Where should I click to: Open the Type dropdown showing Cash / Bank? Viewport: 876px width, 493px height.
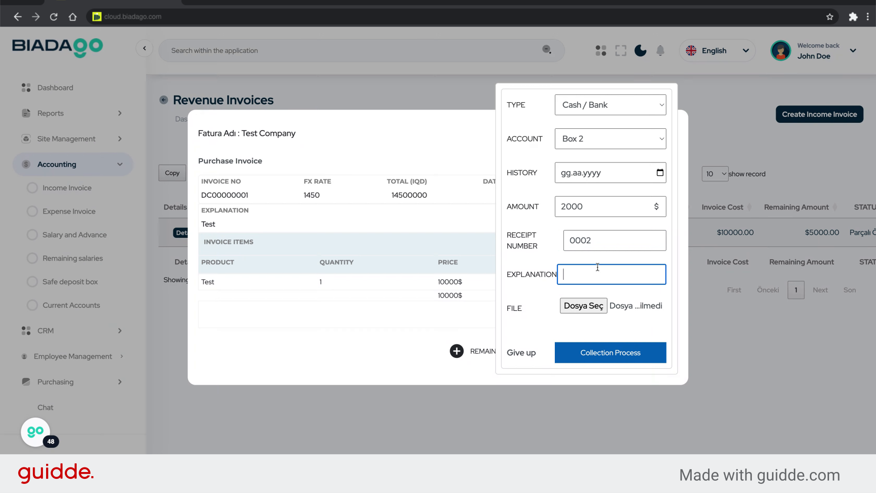(x=610, y=105)
